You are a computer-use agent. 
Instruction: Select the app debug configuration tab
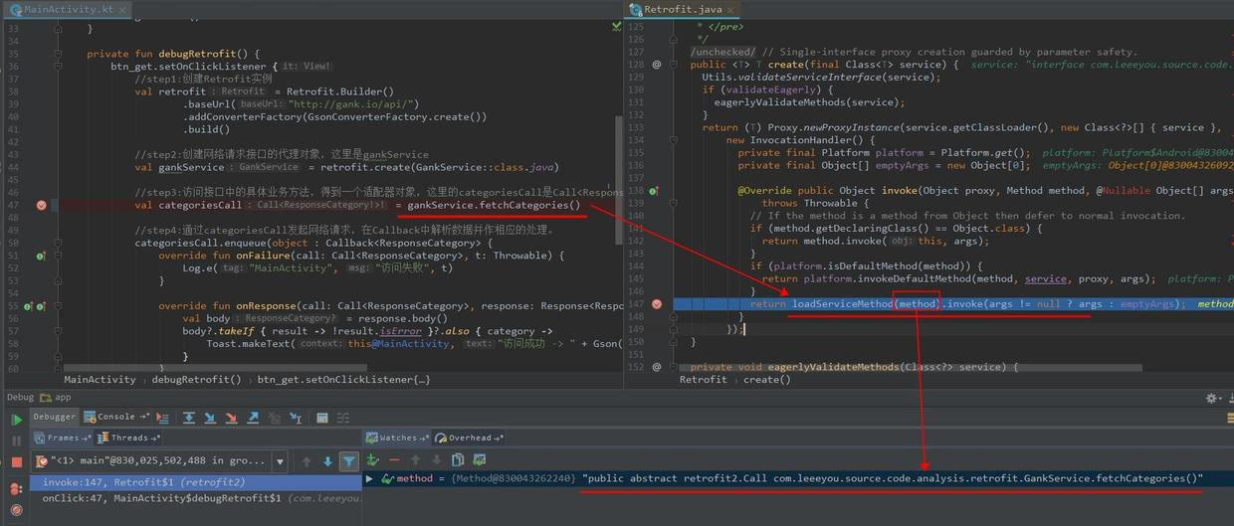55,397
